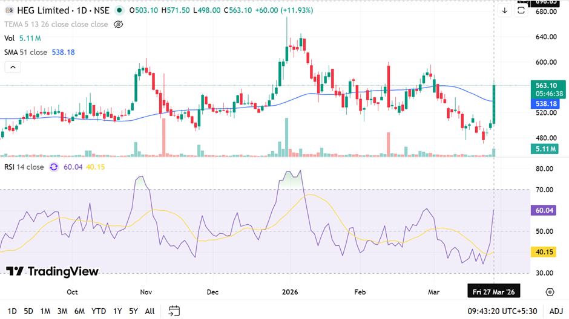Viewport: 569px width, 319px height.
Task: Switch to YTD date range
Action: click(x=99, y=311)
